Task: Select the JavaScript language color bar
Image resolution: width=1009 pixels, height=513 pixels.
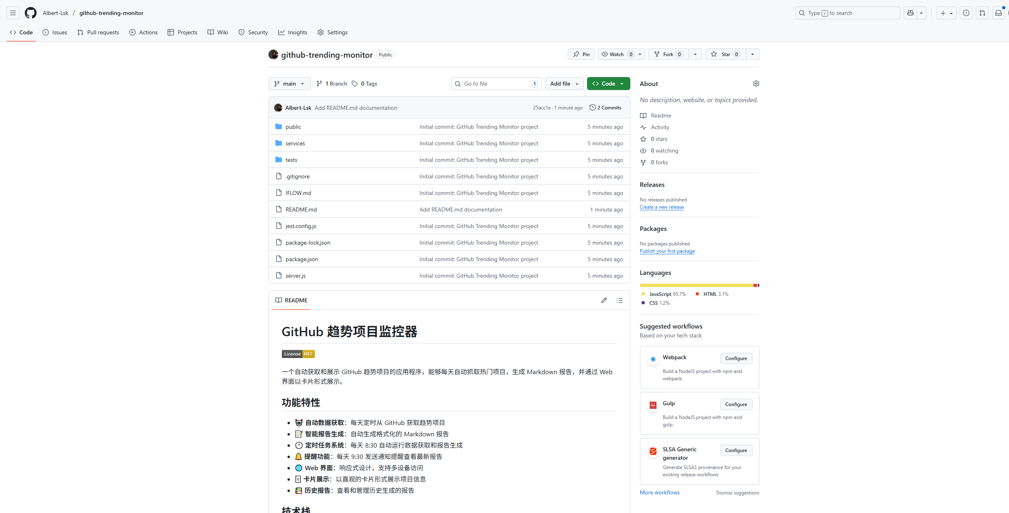Action: point(694,285)
